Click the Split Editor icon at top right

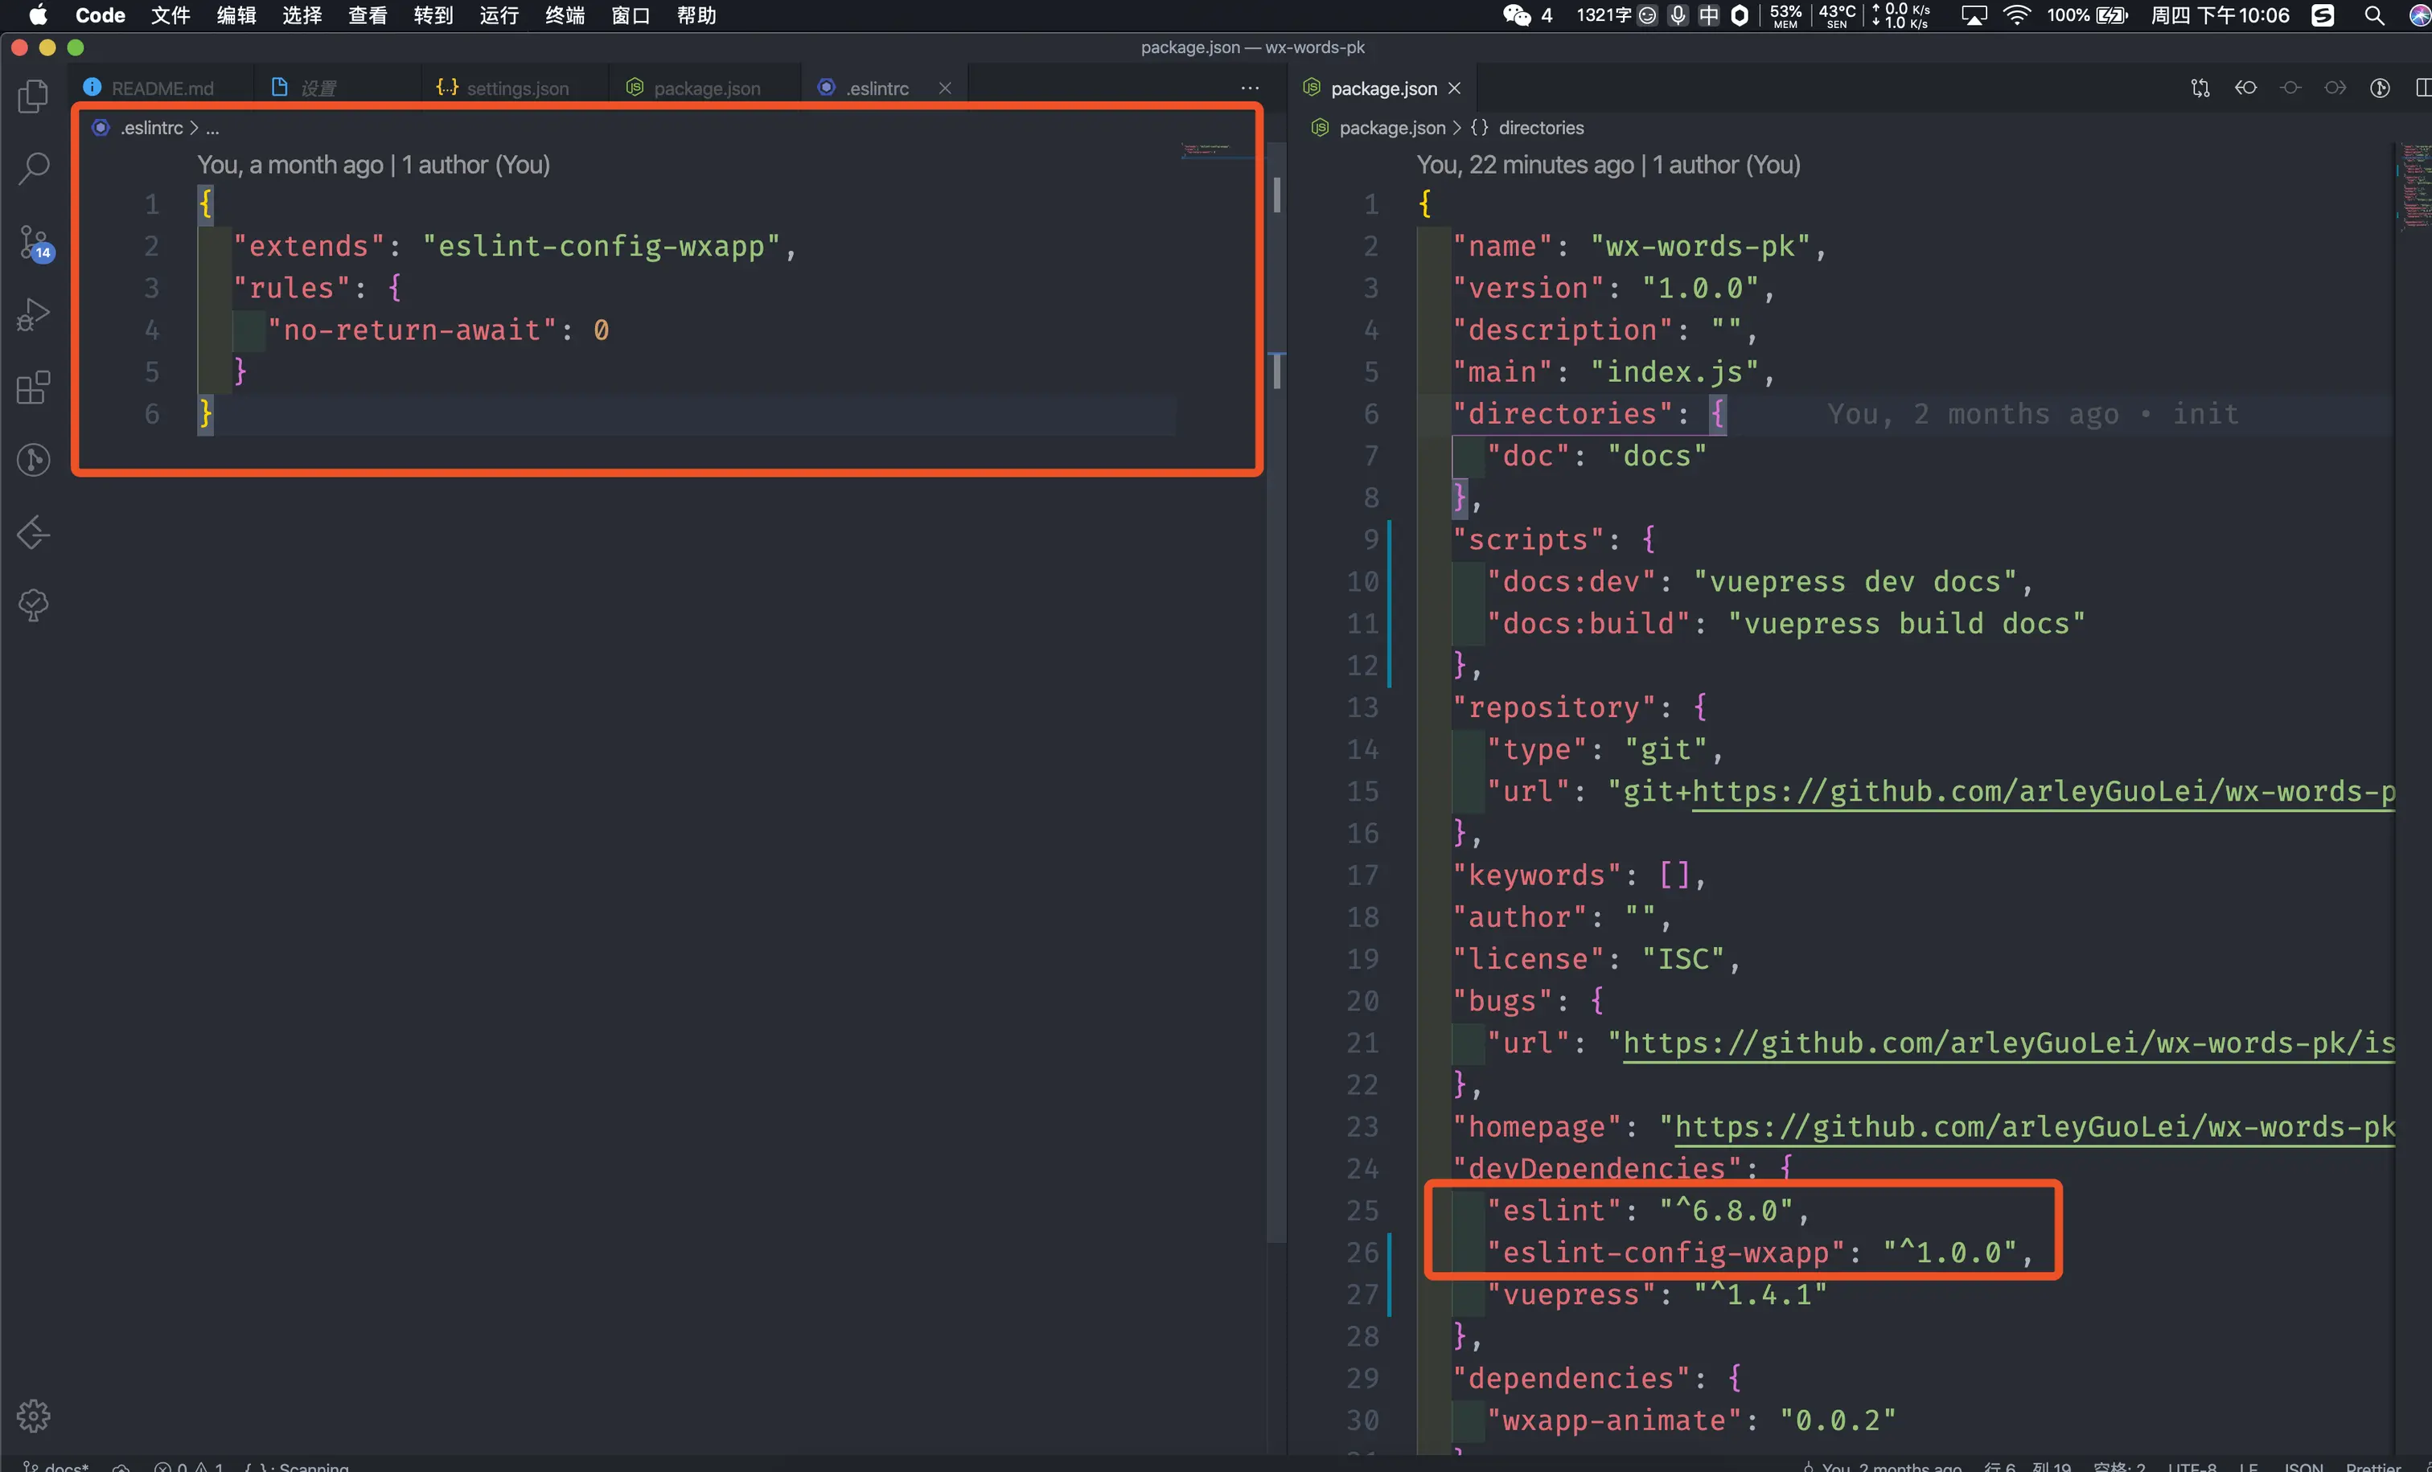(x=2422, y=88)
